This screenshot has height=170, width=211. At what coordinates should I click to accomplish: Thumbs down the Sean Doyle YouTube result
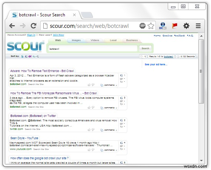pyautogui.click(x=93, y=150)
